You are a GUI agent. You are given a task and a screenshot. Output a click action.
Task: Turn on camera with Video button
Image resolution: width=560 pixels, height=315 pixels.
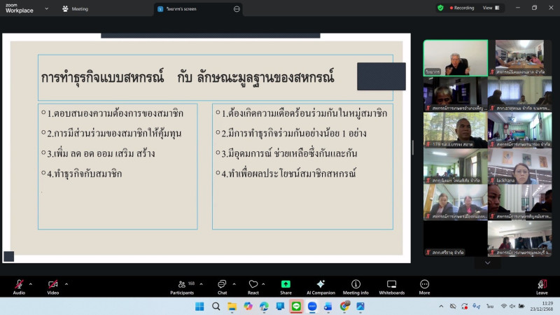[52, 286]
